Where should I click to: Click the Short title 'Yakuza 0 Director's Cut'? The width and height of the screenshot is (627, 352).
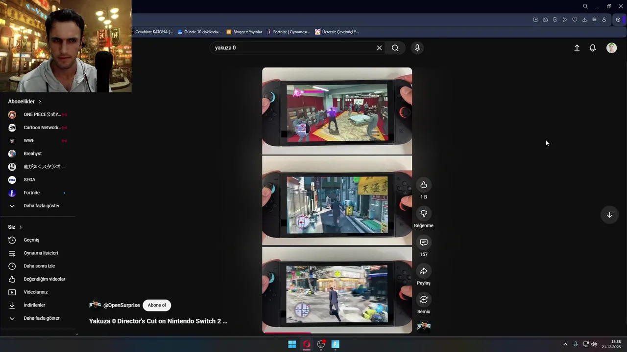coord(158,321)
